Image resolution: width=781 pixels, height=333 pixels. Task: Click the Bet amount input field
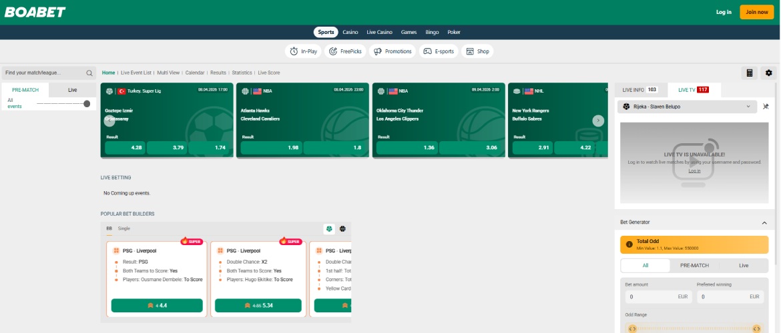click(655, 297)
